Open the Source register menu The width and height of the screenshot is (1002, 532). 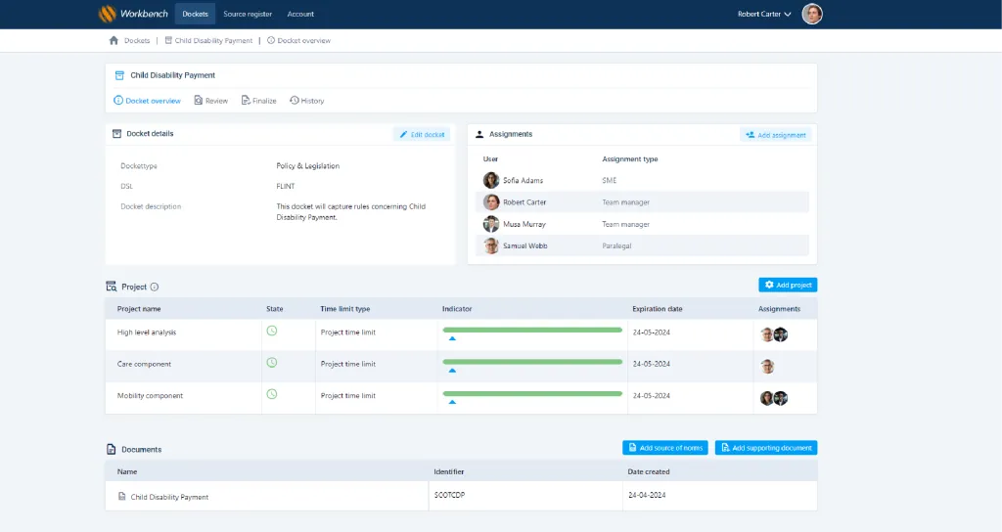[248, 14]
